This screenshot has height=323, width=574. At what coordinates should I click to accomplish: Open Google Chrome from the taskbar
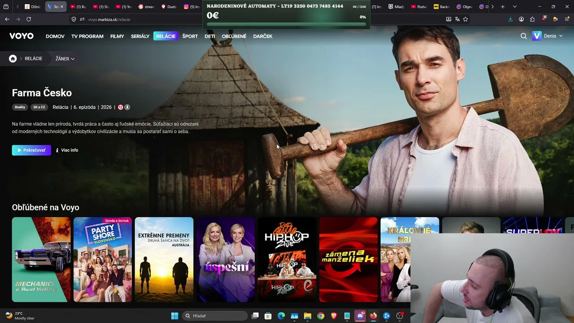(x=321, y=316)
